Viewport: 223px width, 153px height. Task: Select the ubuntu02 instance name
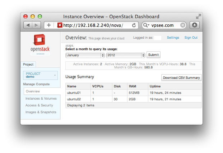point(74,99)
